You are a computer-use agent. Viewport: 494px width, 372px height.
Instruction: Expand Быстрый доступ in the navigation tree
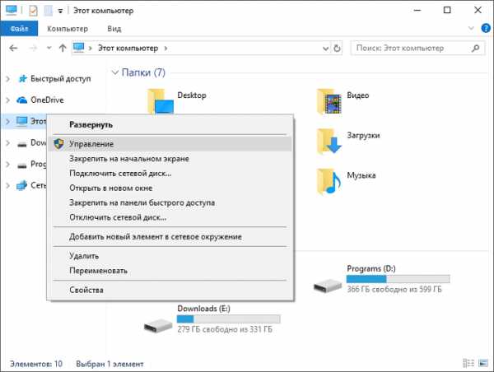pyautogui.click(x=8, y=79)
